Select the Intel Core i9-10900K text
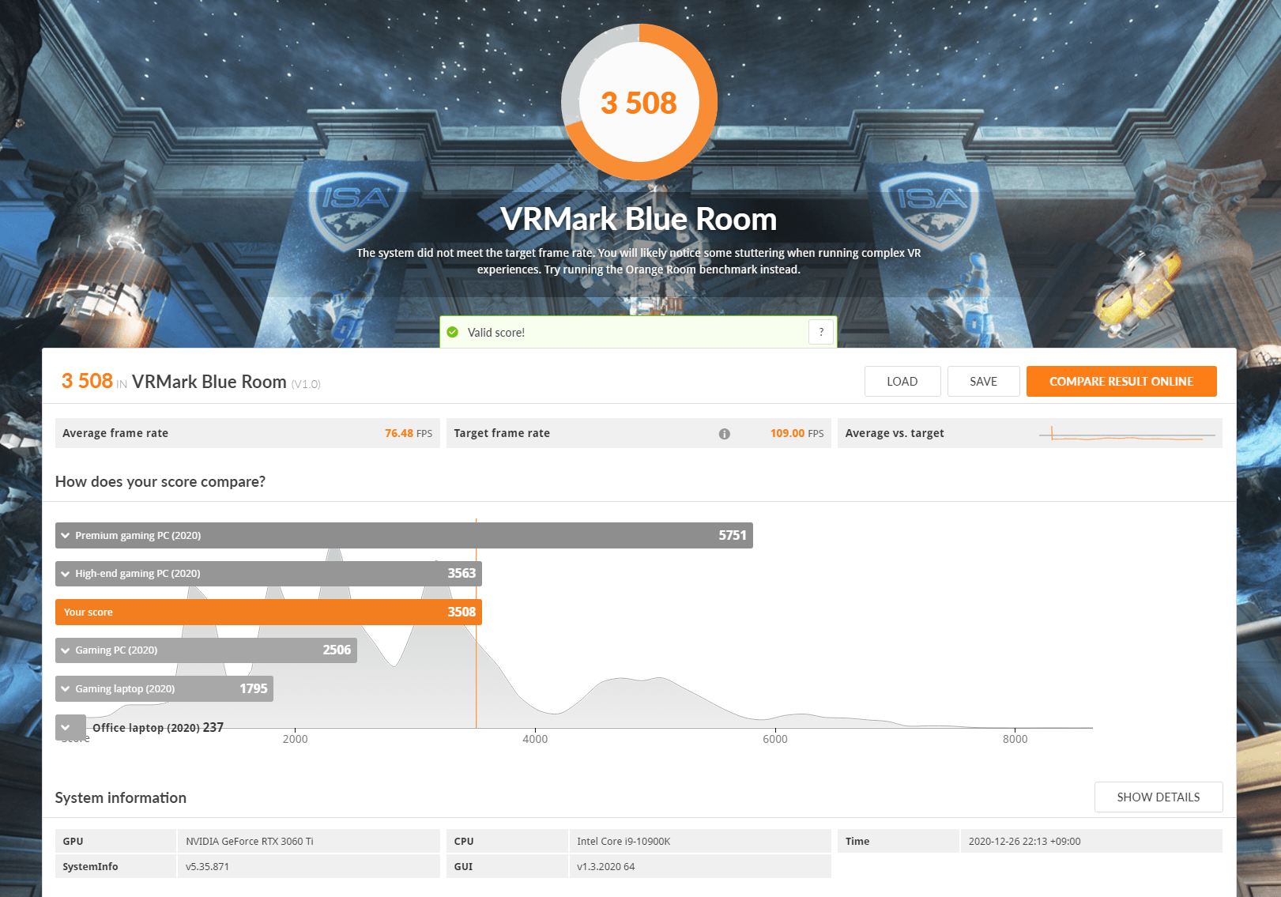This screenshot has width=1281, height=897. coord(624,841)
